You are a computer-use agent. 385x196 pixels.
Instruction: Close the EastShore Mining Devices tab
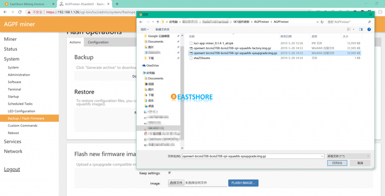pyautogui.click(x=53, y=4)
